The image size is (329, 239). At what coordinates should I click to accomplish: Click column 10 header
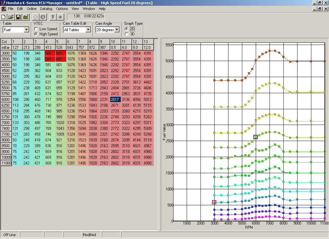[x=115, y=41]
